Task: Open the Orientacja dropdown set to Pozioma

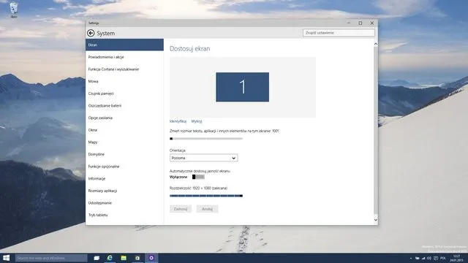Action: point(203,158)
